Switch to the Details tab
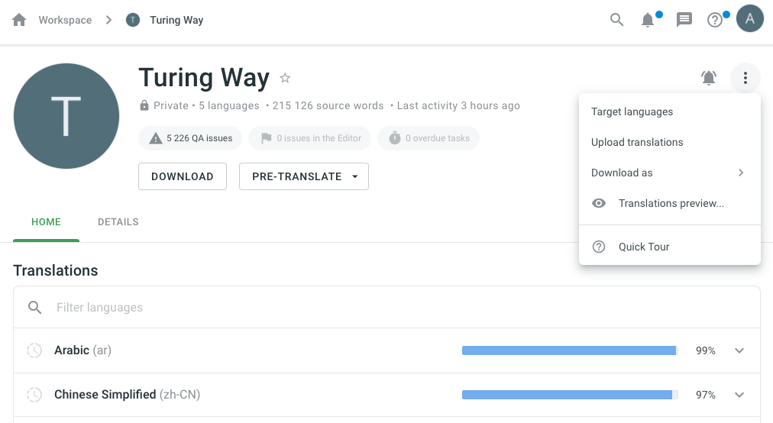 point(118,222)
